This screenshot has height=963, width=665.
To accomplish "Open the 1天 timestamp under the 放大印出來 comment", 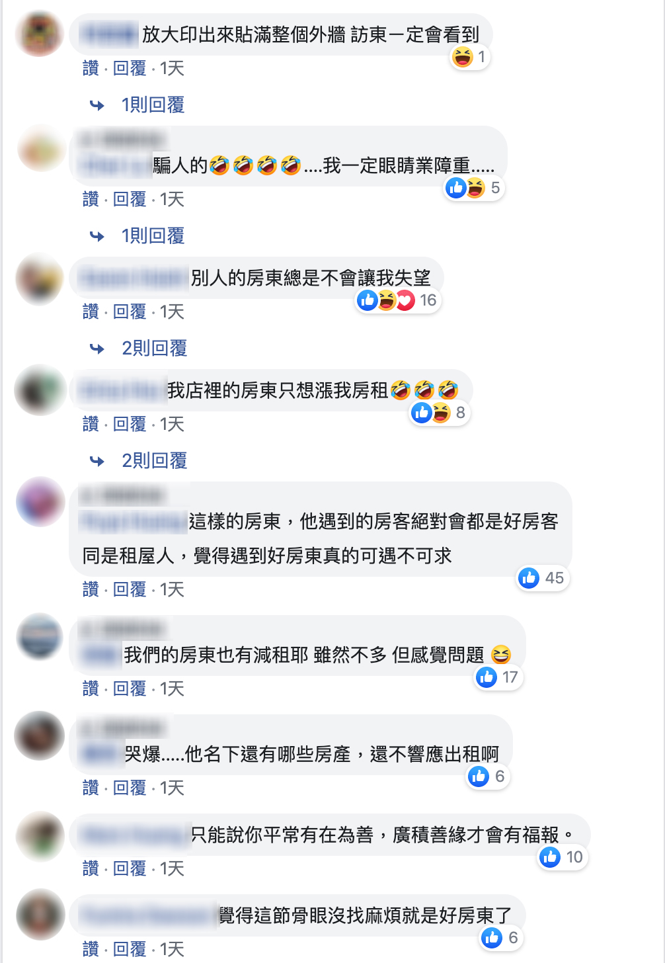I will tap(172, 68).
